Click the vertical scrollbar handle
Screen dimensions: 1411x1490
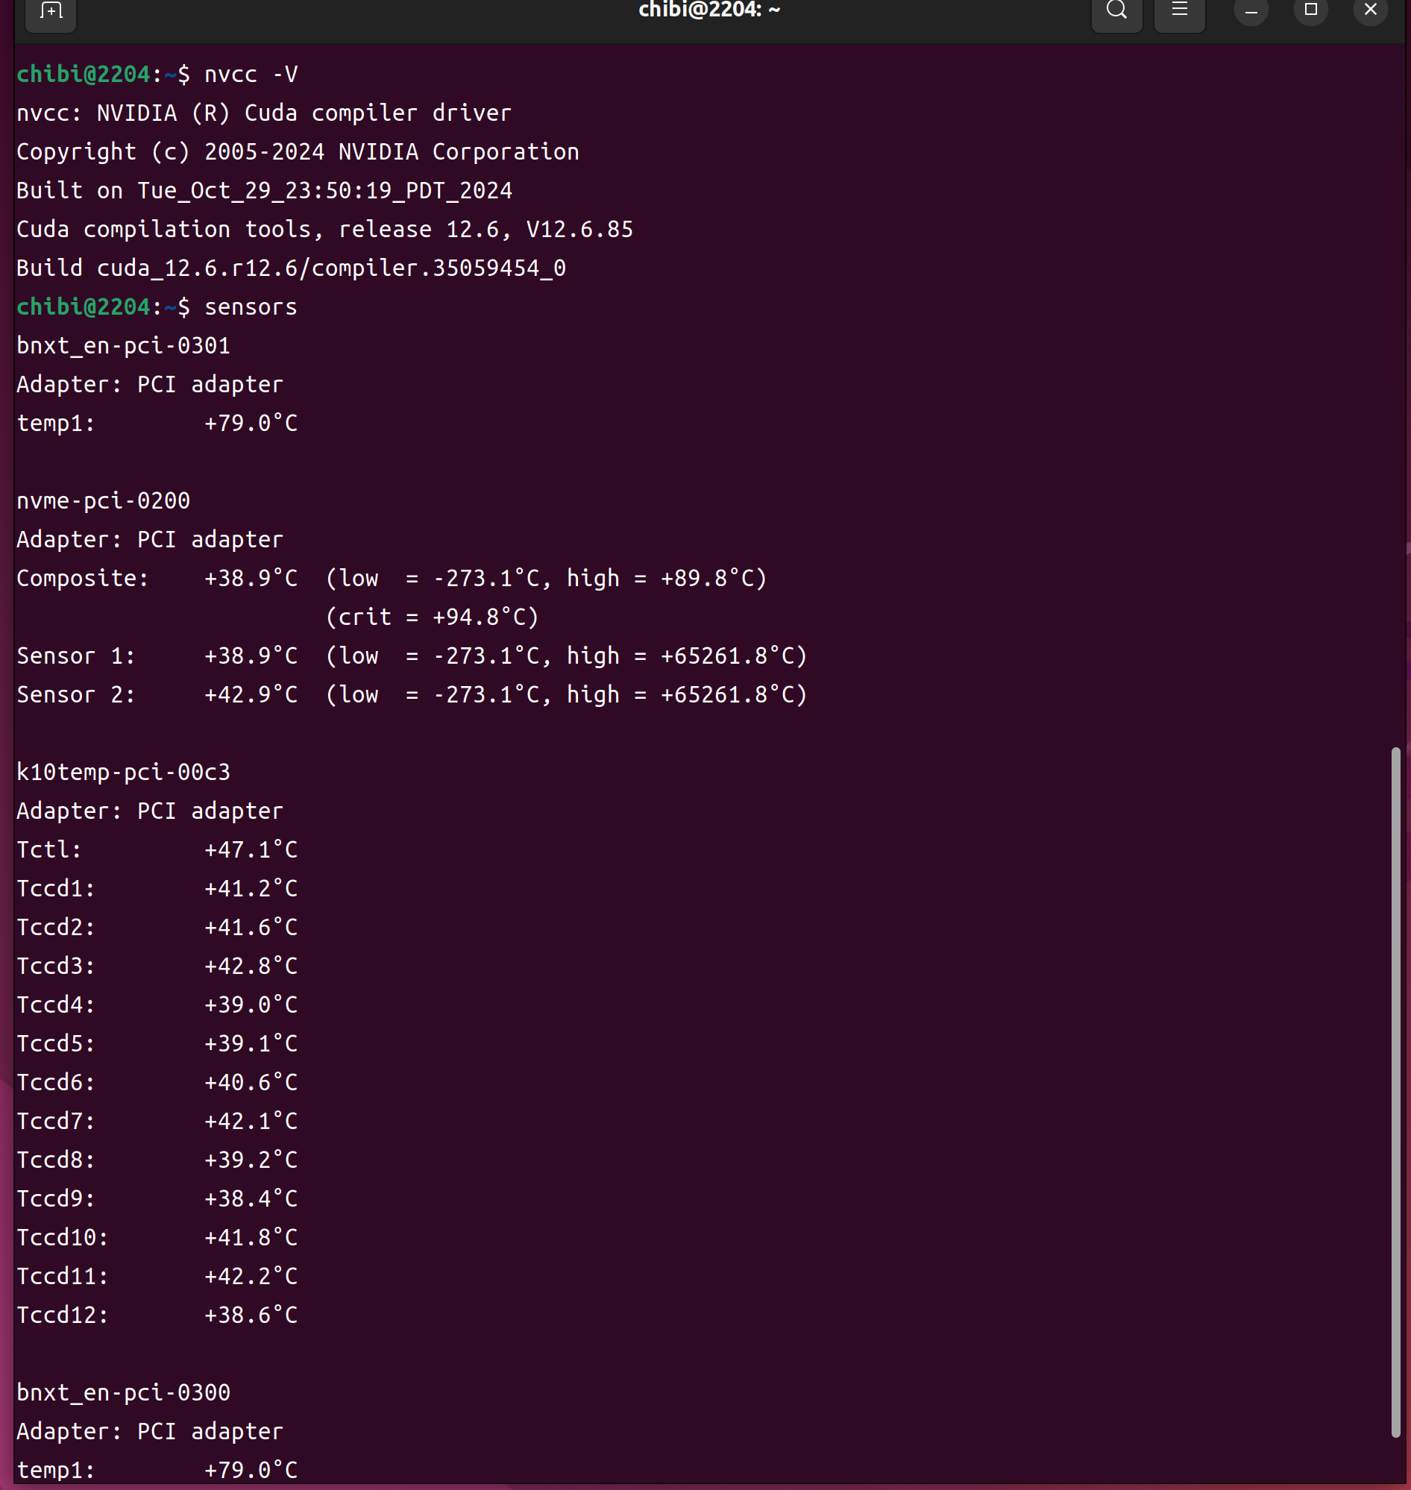[x=1395, y=1090]
